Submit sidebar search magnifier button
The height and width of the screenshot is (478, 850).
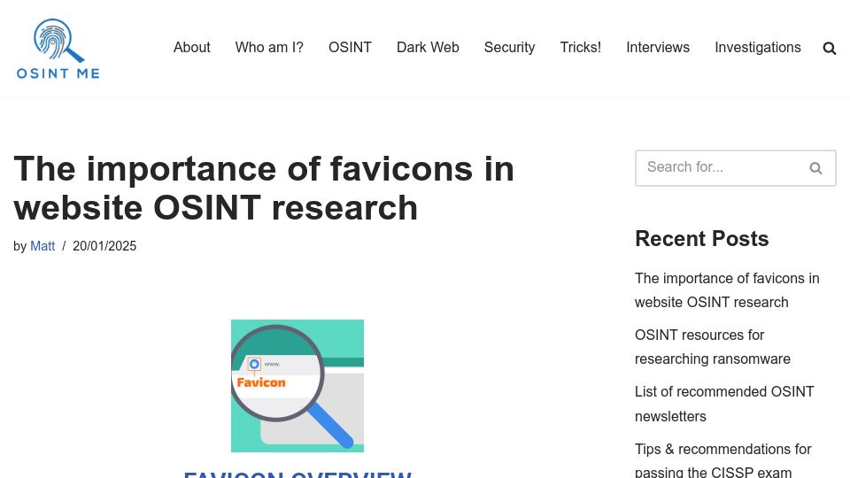point(815,168)
